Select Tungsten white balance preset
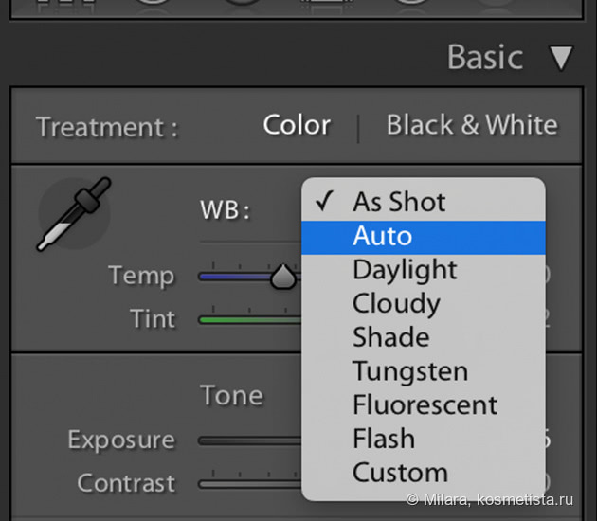Viewport: 597px width, 521px height. pyautogui.click(x=424, y=371)
